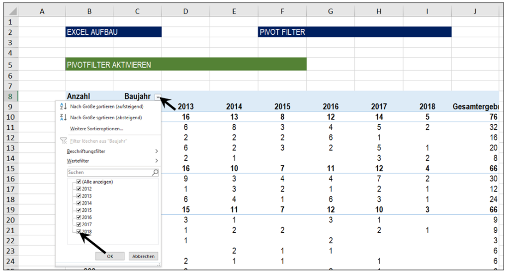Uncheck the 2016 checkbox
The width and height of the screenshot is (509, 273).
coord(79,217)
